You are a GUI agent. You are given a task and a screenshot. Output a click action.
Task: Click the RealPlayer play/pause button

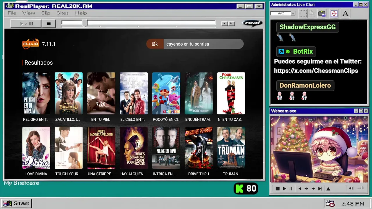click(26, 24)
